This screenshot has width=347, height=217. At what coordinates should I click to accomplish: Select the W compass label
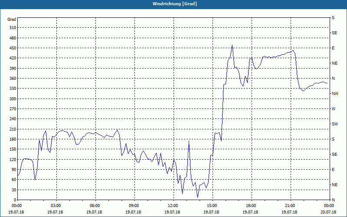pyautogui.click(x=334, y=109)
